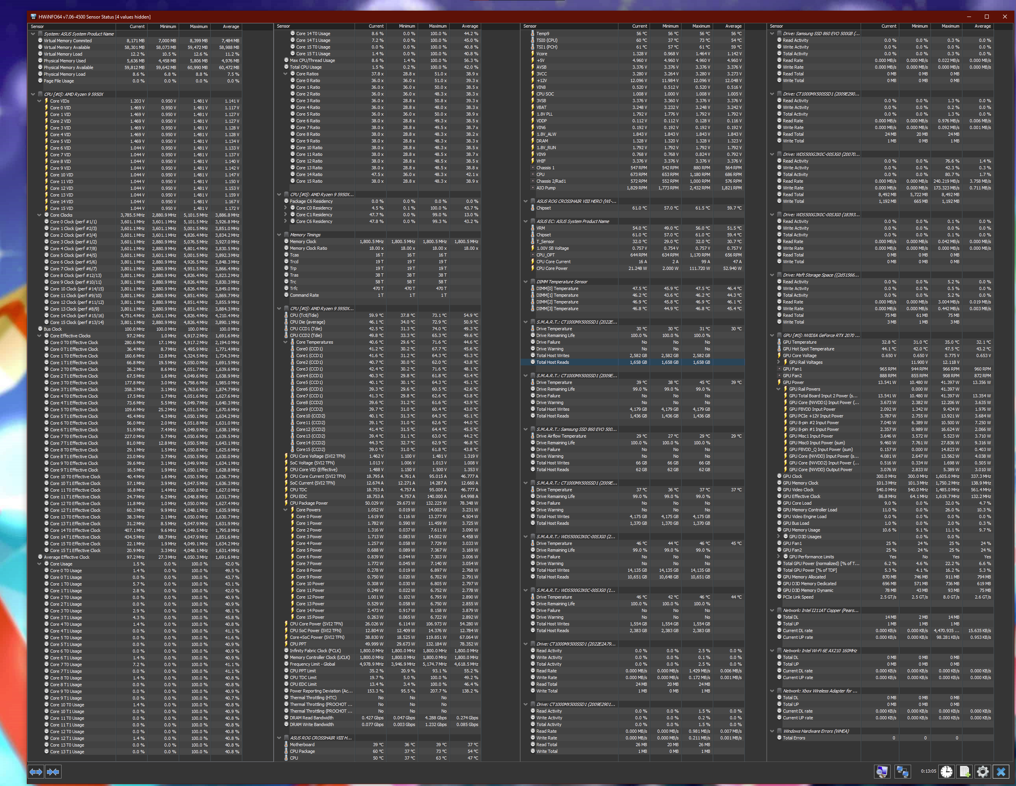Expand the GPU Rail Voltages node
Image resolution: width=1016 pixels, height=786 pixels.
[x=778, y=362]
